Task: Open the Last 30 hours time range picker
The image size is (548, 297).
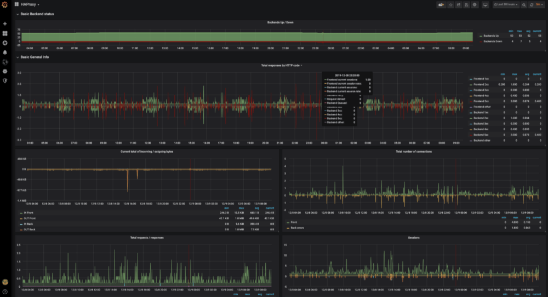Action: click(x=506, y=4)
